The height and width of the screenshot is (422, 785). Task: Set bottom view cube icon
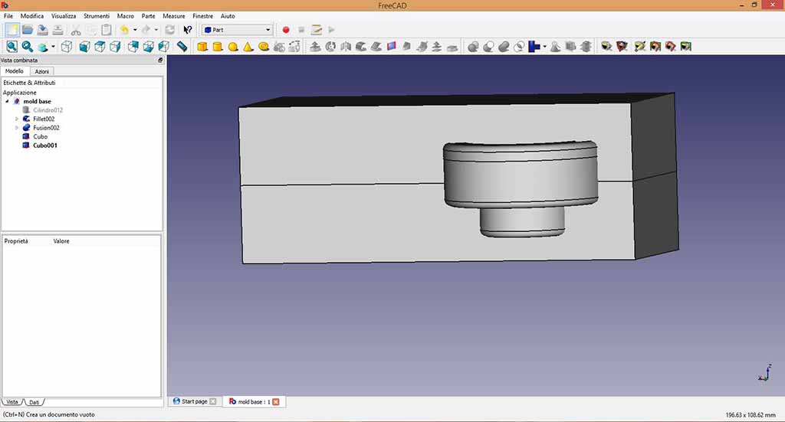(x=148, y=47)
